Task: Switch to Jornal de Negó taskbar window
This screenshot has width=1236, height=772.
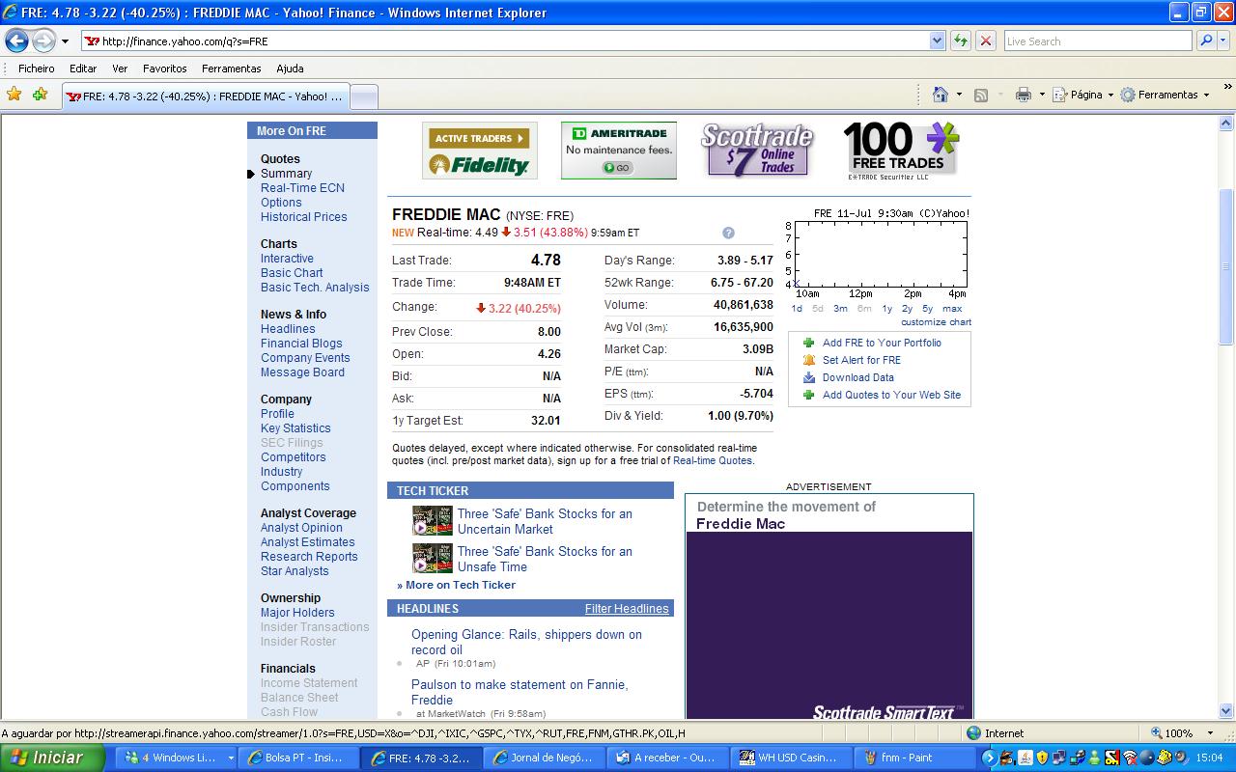Action: (545, 758)
